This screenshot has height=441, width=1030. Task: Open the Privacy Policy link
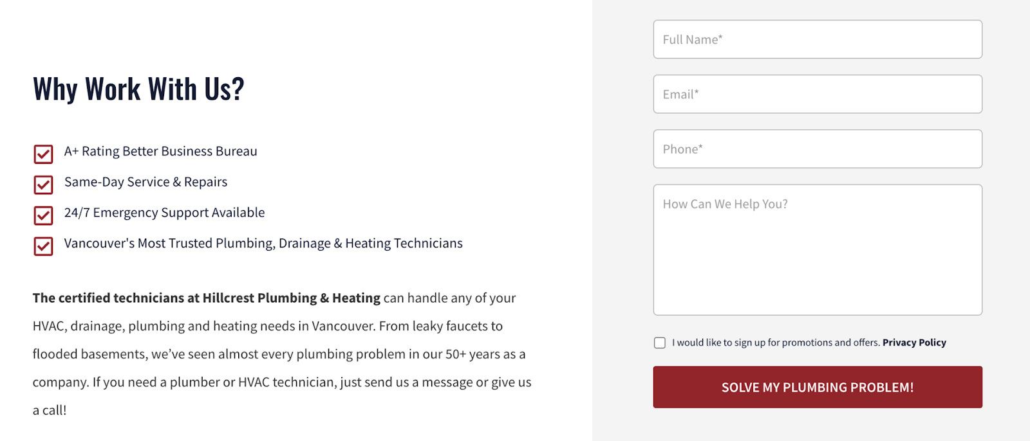(x=914, y=343)
